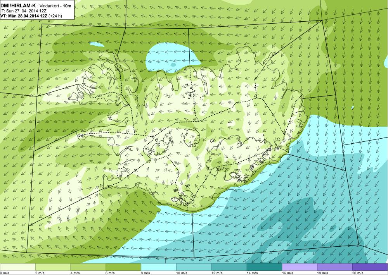Image resolution: width=388 pixels, height=275 pixels.
Task: Click the 16–18 m/s lavender legend swatch
Action: (300, 267)
